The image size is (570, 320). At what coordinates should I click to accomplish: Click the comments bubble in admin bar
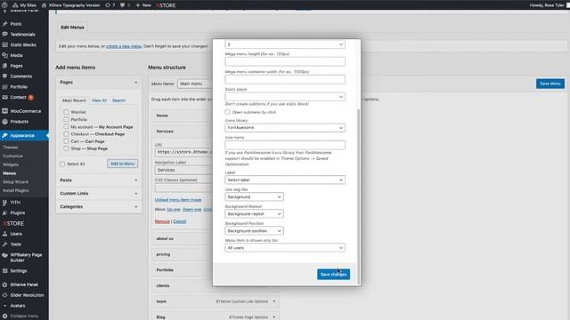pos(125,5)
